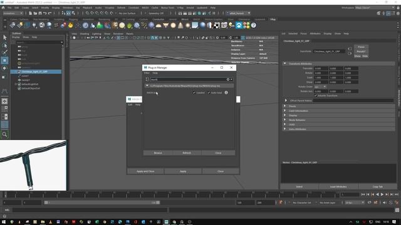Open the Shading menu in viewport panel
The image size is (401, 225).
(84, 34)
